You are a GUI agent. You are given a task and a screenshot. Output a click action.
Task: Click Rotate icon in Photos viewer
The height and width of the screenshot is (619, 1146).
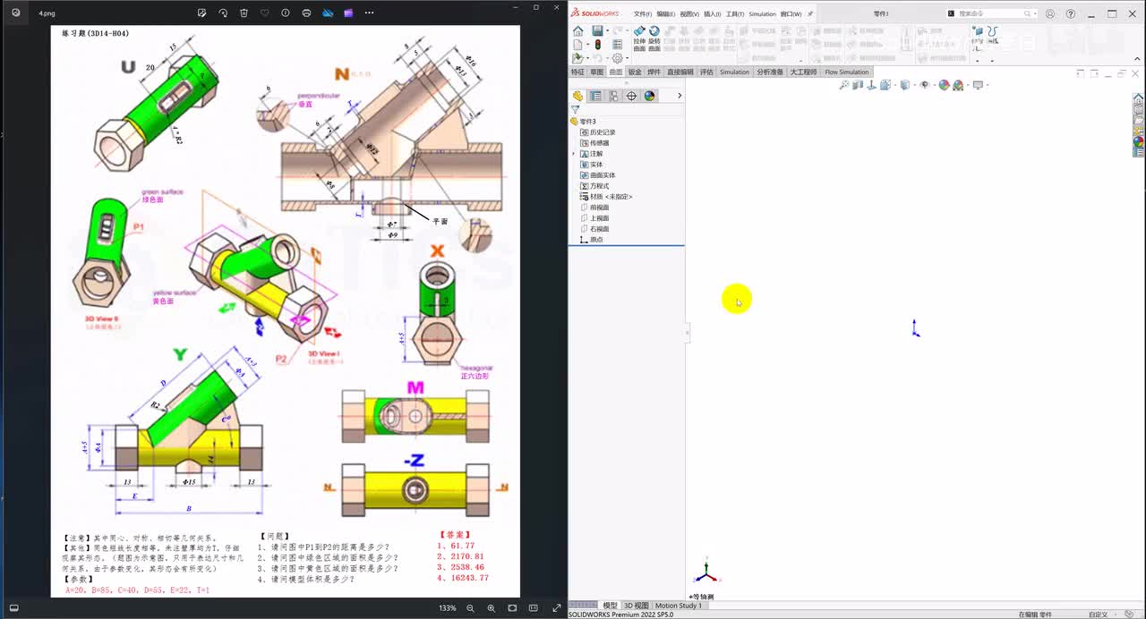223,13
